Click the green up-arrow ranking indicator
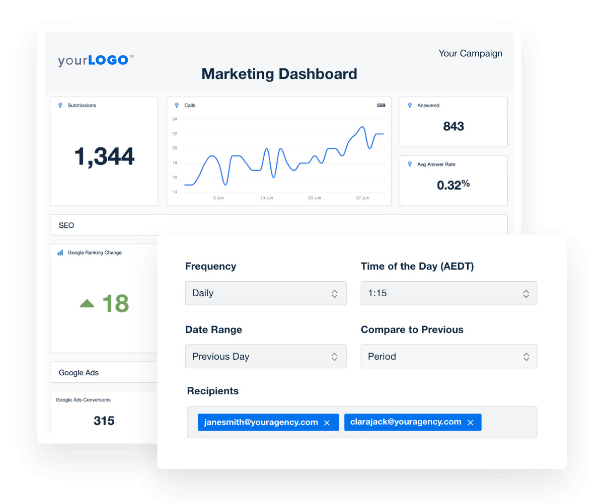 point(87,303)
